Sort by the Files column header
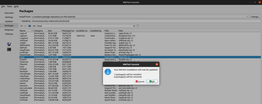The height and width of the screenshot is (104, 262). [190, 31]
